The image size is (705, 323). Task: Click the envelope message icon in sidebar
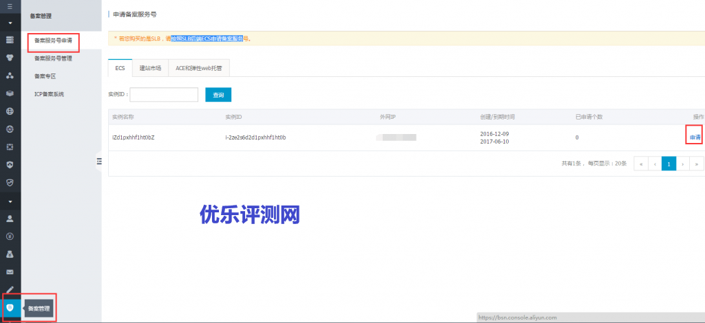pyautogui.click(x=10, y=272)
